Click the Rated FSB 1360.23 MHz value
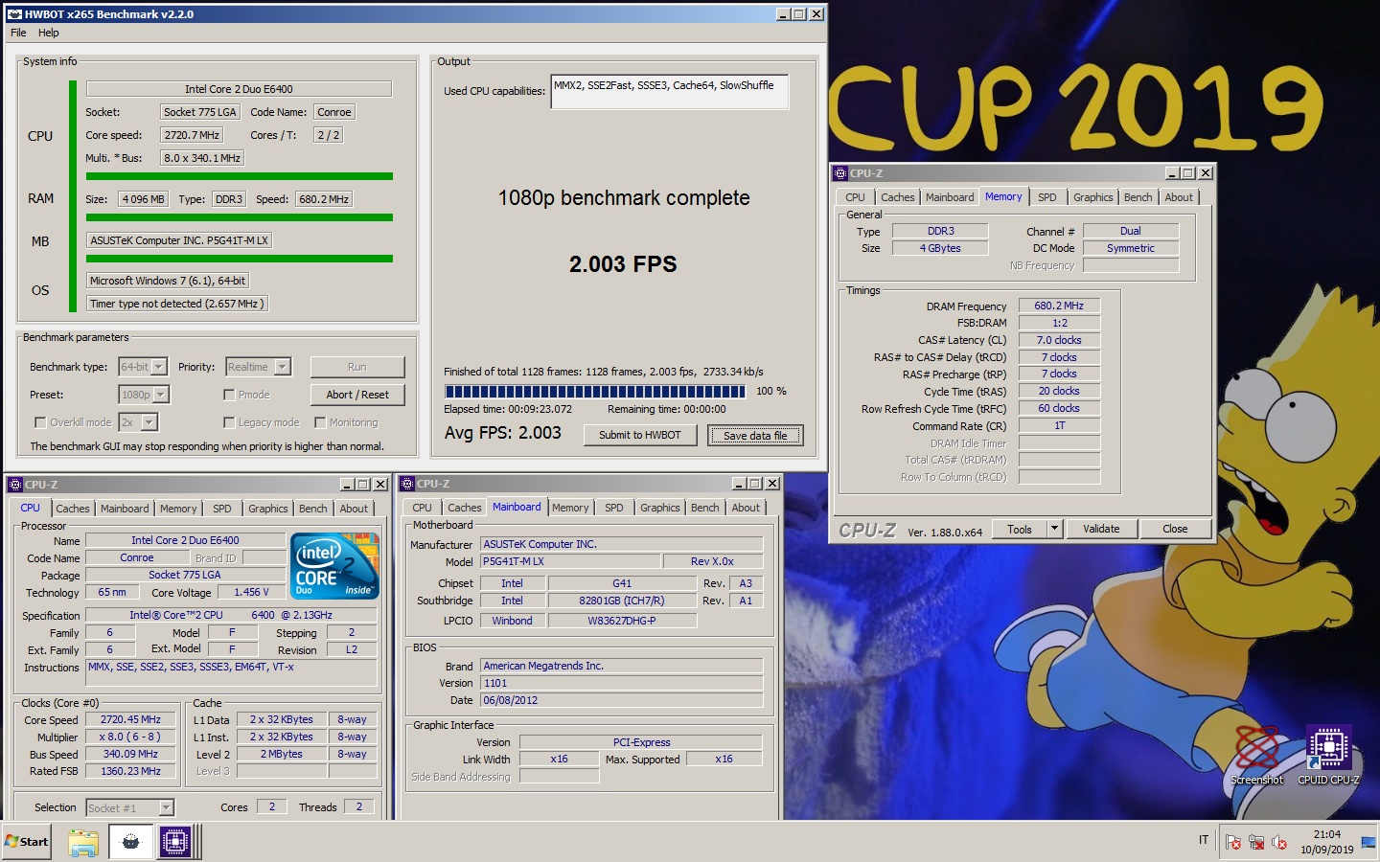 pyautogui.click(x=131, y=771)
